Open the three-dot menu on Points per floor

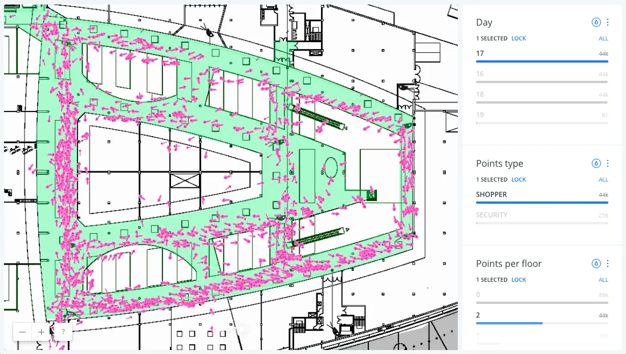pos(608,264)
